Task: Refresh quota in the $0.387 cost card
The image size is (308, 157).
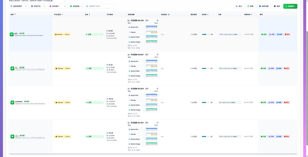Action: coord(157,123)
